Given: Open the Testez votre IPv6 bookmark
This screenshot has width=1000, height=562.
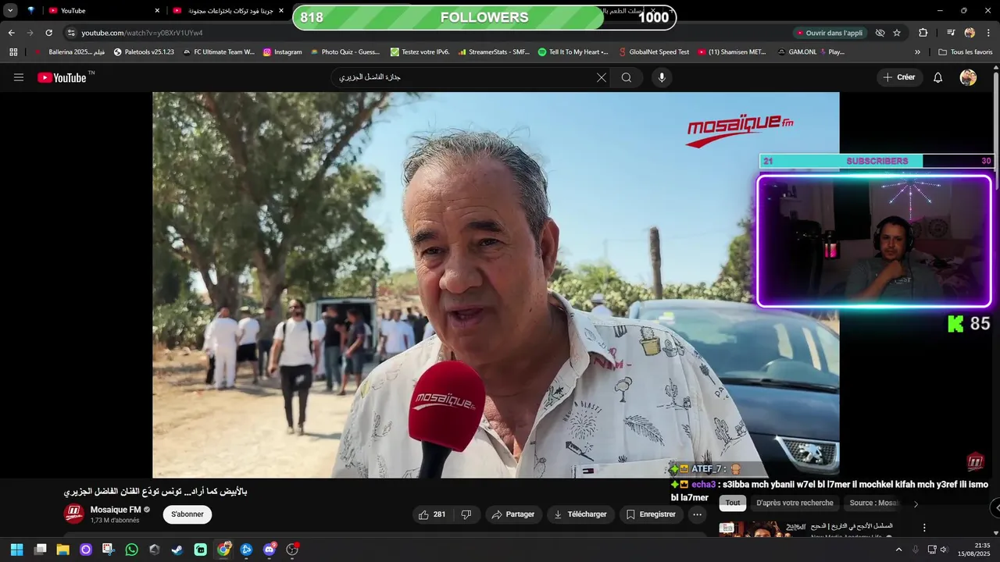Looking at the screenshot, I should [x=420, y=52].
